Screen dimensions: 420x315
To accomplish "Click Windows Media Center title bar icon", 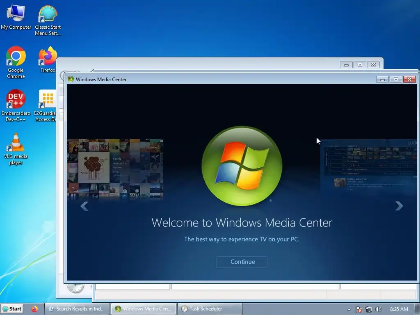I will (x=71, y=79).
